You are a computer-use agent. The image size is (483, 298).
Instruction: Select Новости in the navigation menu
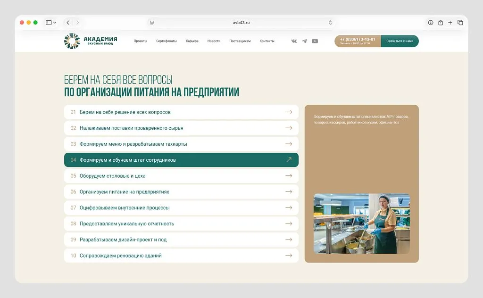pos(214,41)
